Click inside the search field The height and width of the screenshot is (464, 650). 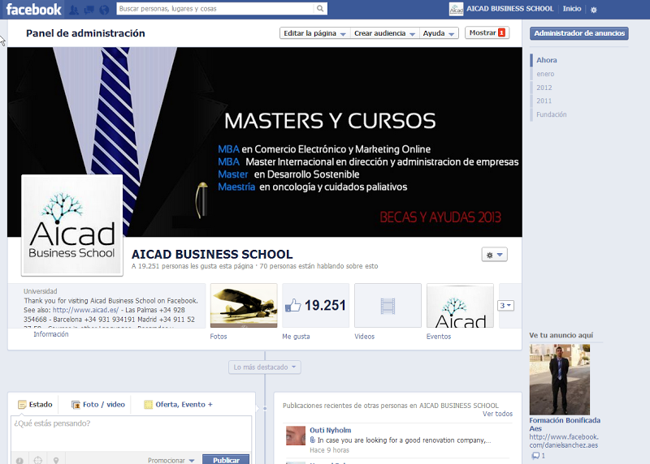(x=215, y=9)
